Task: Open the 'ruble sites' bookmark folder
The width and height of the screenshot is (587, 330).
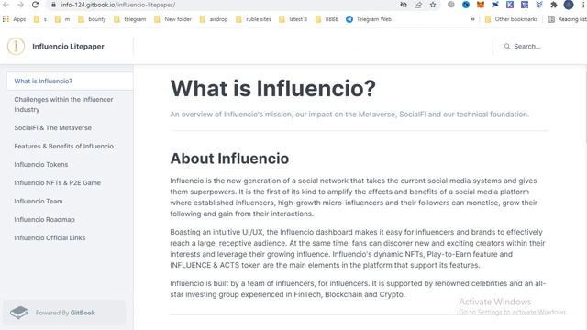Action: (253, 19)
